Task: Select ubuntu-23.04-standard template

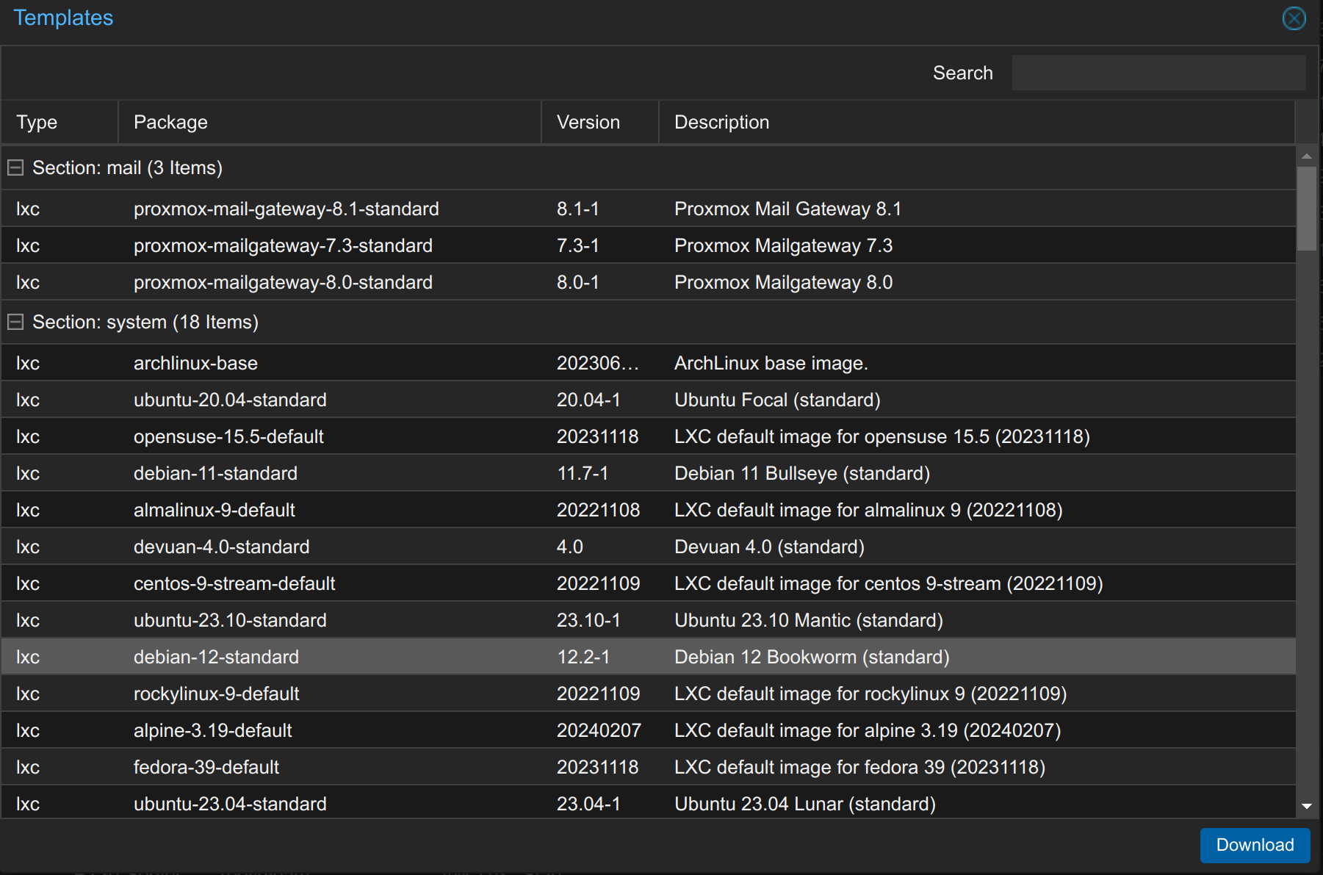Action: click(x=648, y=802)
